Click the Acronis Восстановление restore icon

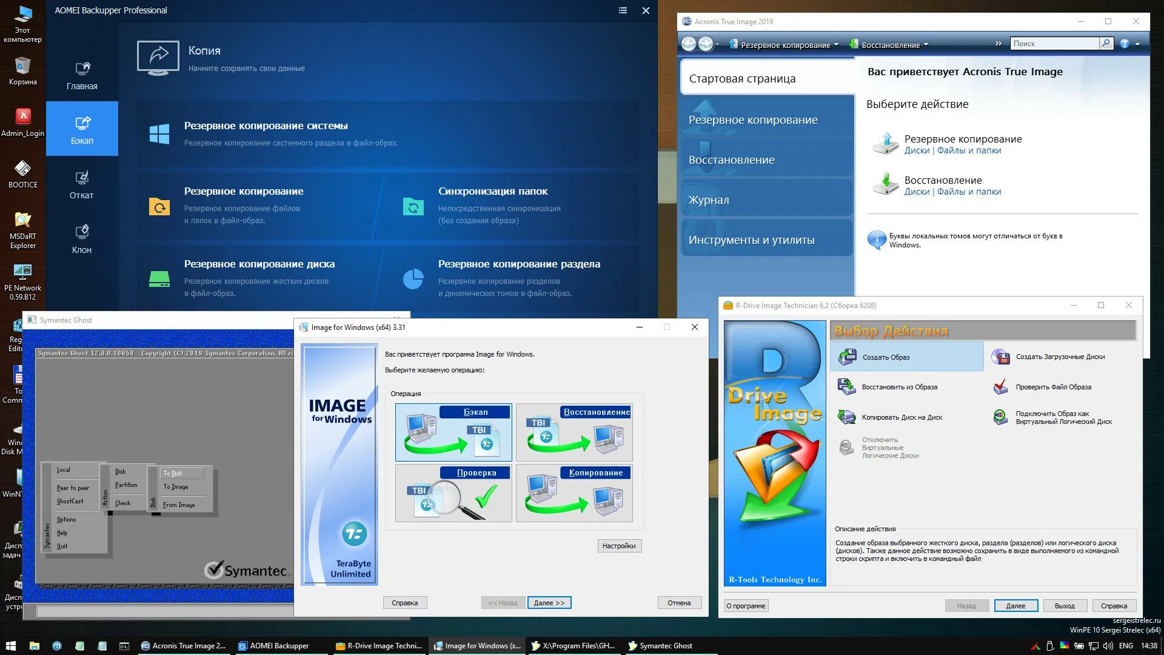(885, 184)
